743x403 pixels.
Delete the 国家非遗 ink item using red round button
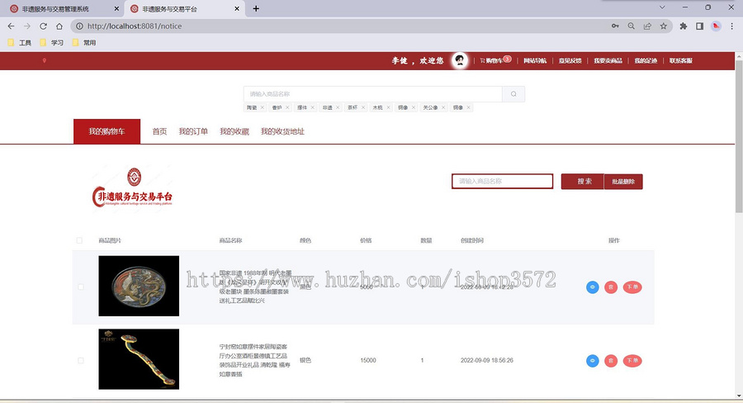pos(611,287)
